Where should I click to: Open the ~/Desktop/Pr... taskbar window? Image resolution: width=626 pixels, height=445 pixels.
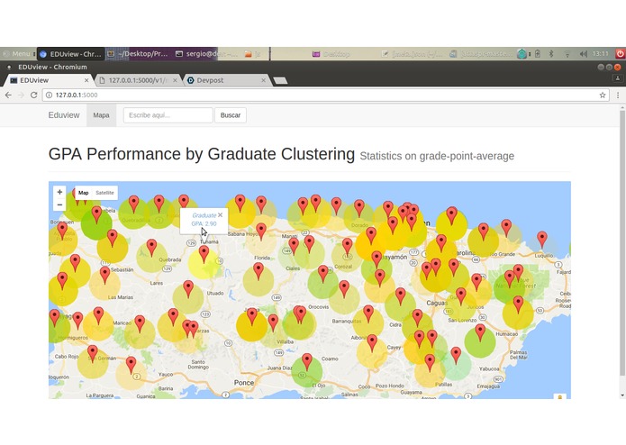pos(138,54)
